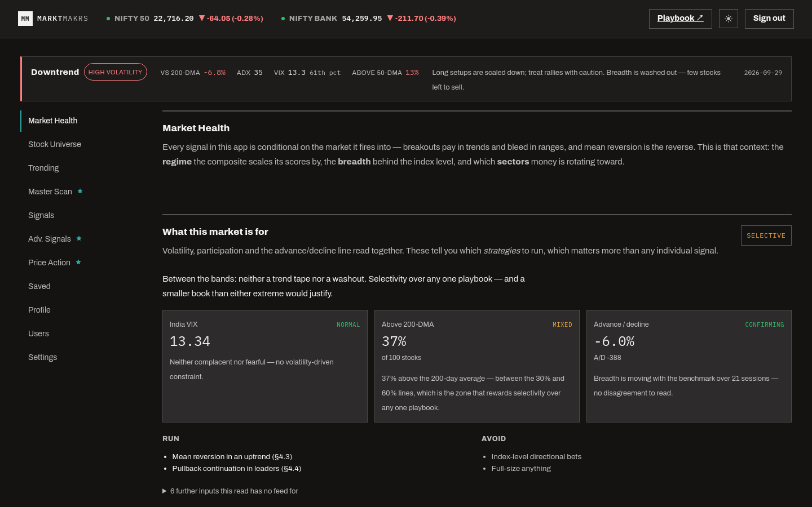This screenshot has width=812, height=507.
Task: Click the star icon beside Price Action
Action: (78, 263)
